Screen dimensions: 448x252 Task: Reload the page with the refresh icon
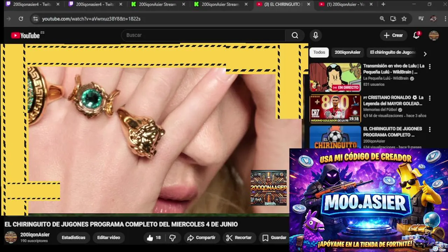click(x=21, y=19)
